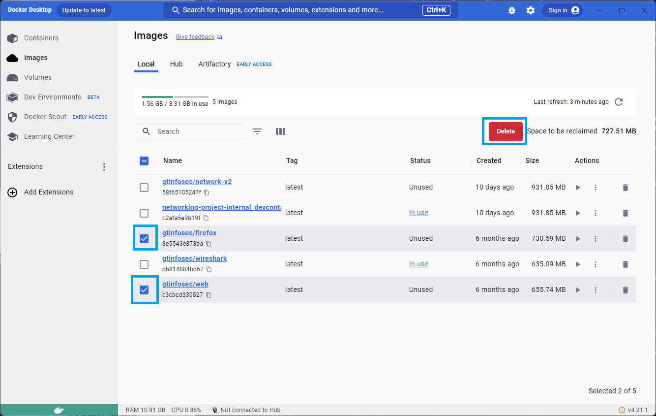Open Docker Desktop settings gear
The image size is (656, 416).
click(x=531, y=10)
